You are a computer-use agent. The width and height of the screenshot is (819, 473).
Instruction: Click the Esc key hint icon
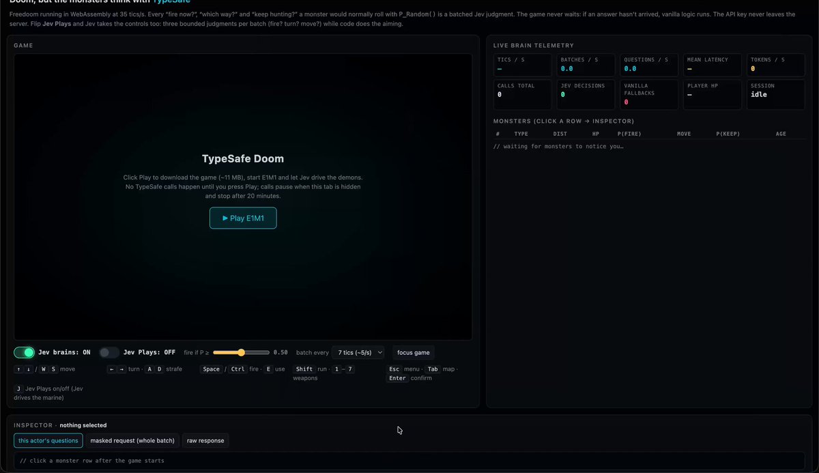coord(394,369)
